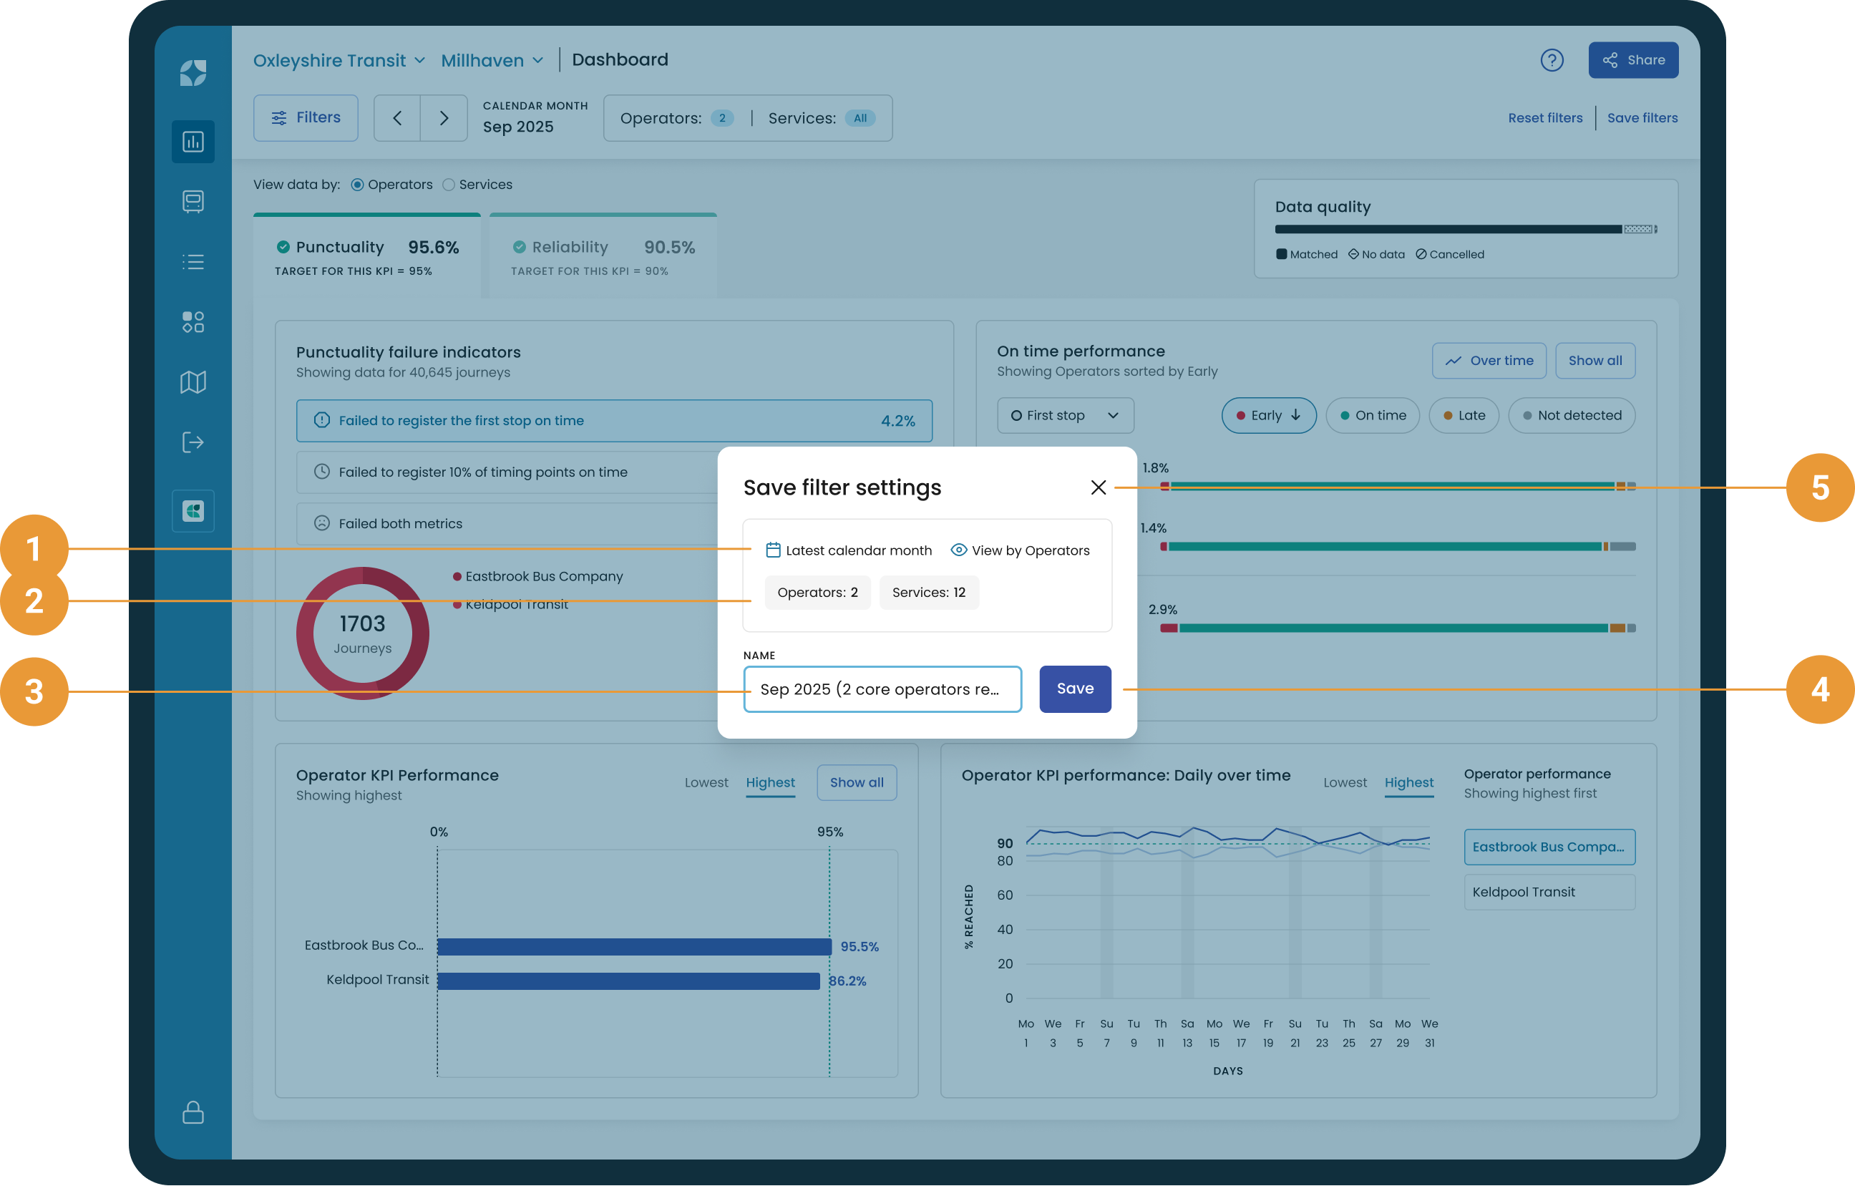Click the sidebar export arrow icon
Screen dimensions: 1855x1186
(193, 442)
